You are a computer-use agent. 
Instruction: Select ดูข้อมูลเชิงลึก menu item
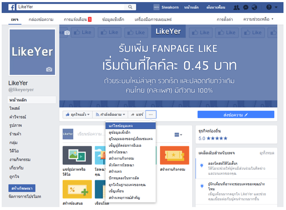click(x=131, y=132)
